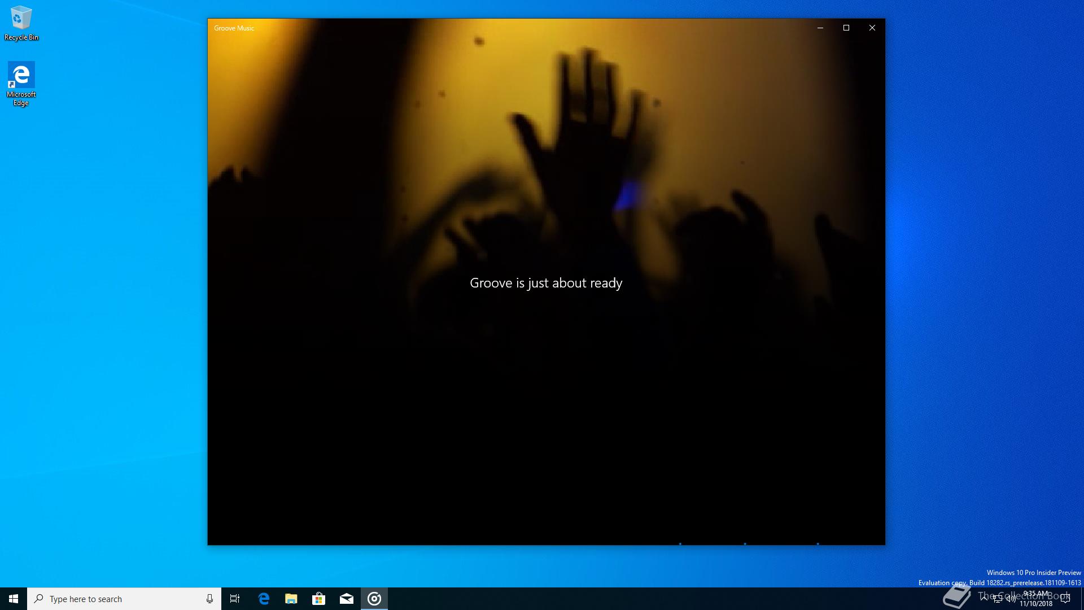Open Microsoft Store from the taskbar
The width and height of the screenshot is (1084, 610).
(319, 599)
